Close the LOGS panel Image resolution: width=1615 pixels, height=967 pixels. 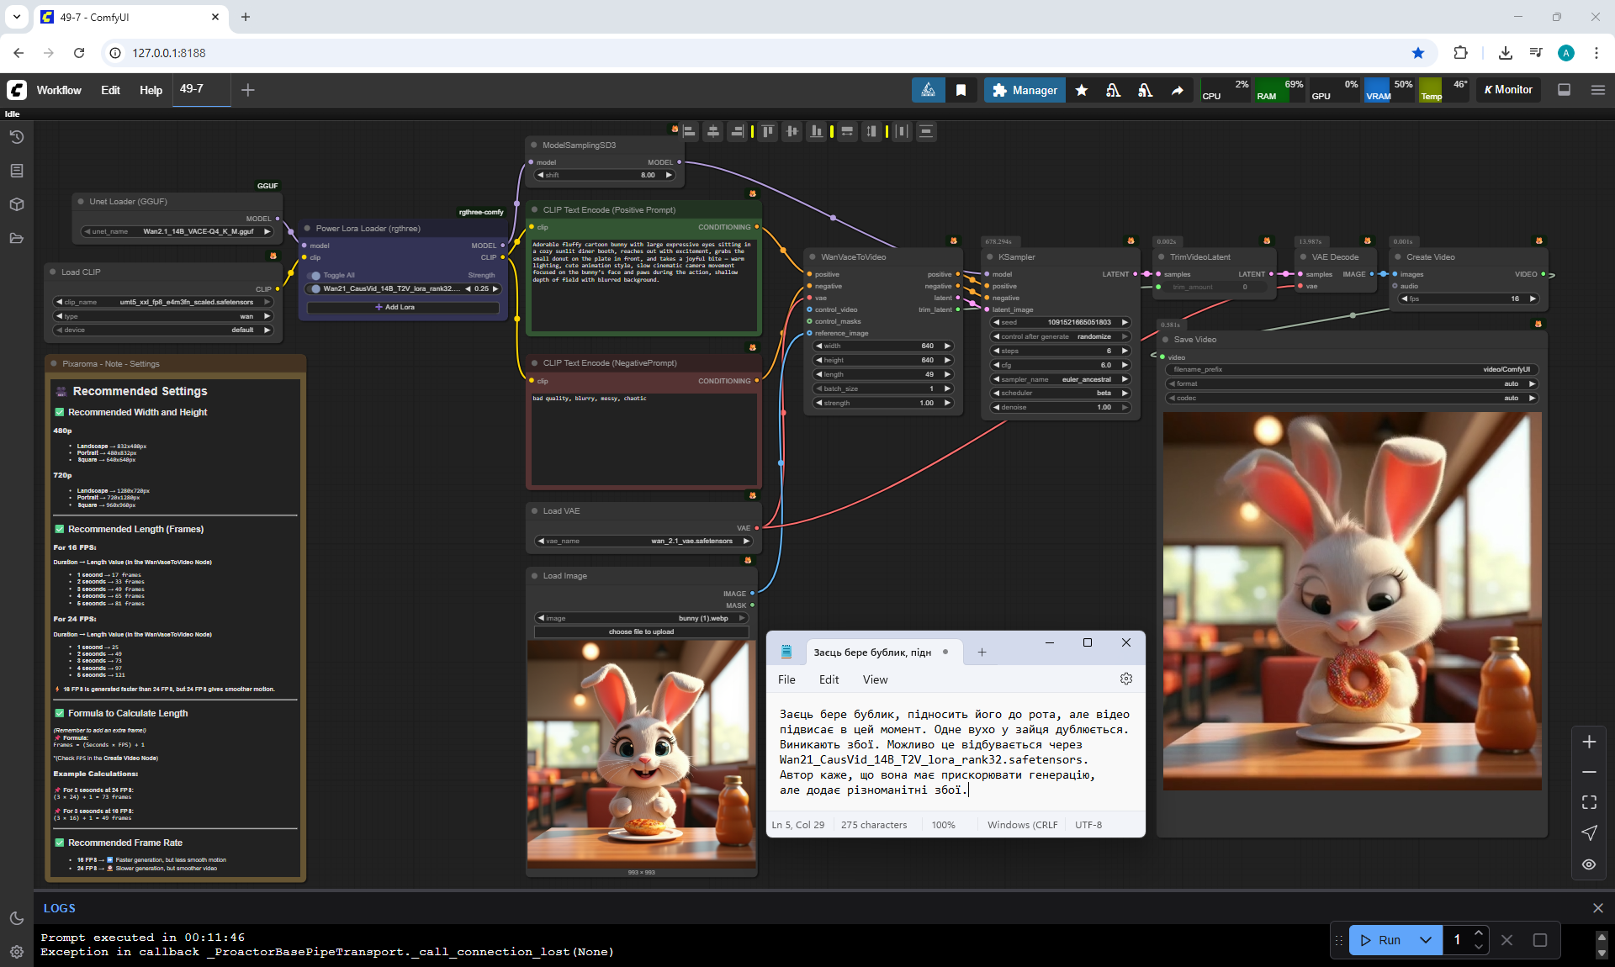1597,908
